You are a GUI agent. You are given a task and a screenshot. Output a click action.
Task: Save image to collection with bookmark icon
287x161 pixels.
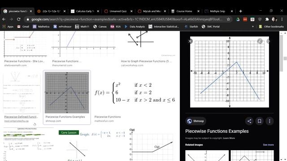pyautogui.click(x=259, y=121)
